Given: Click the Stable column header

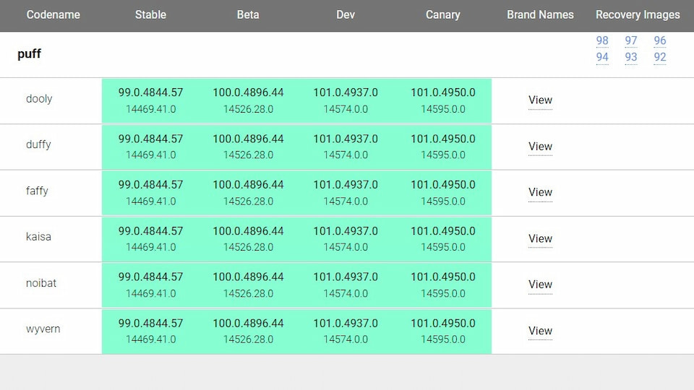Looking at the screenshot, I should (x=150, y=14).
